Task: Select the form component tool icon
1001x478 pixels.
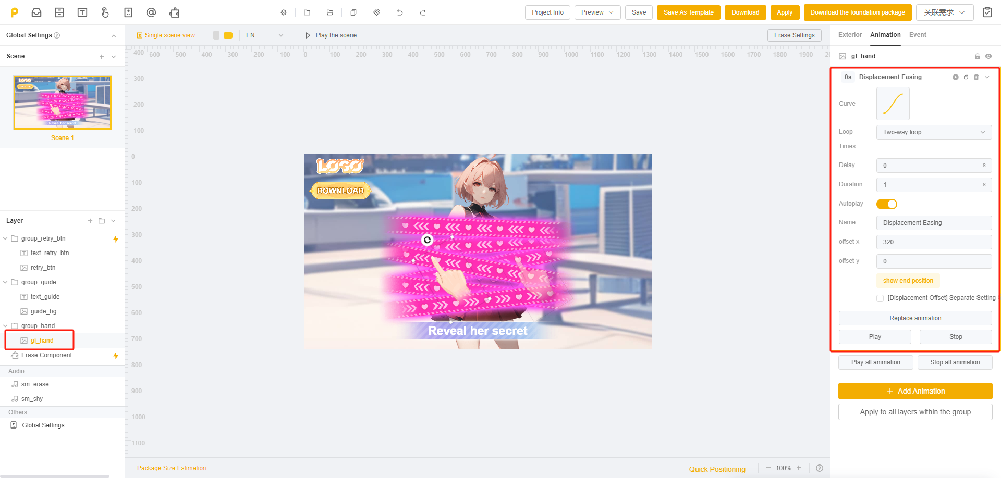Action: tap(59, 12)
